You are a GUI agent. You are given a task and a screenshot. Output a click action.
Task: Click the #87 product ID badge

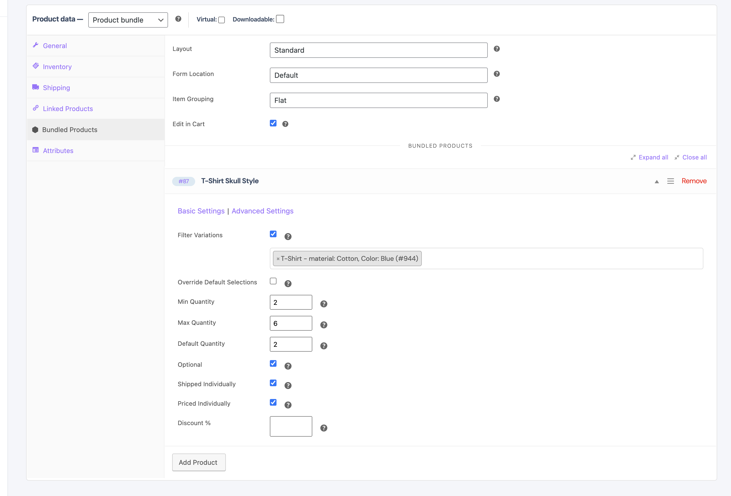184,181
